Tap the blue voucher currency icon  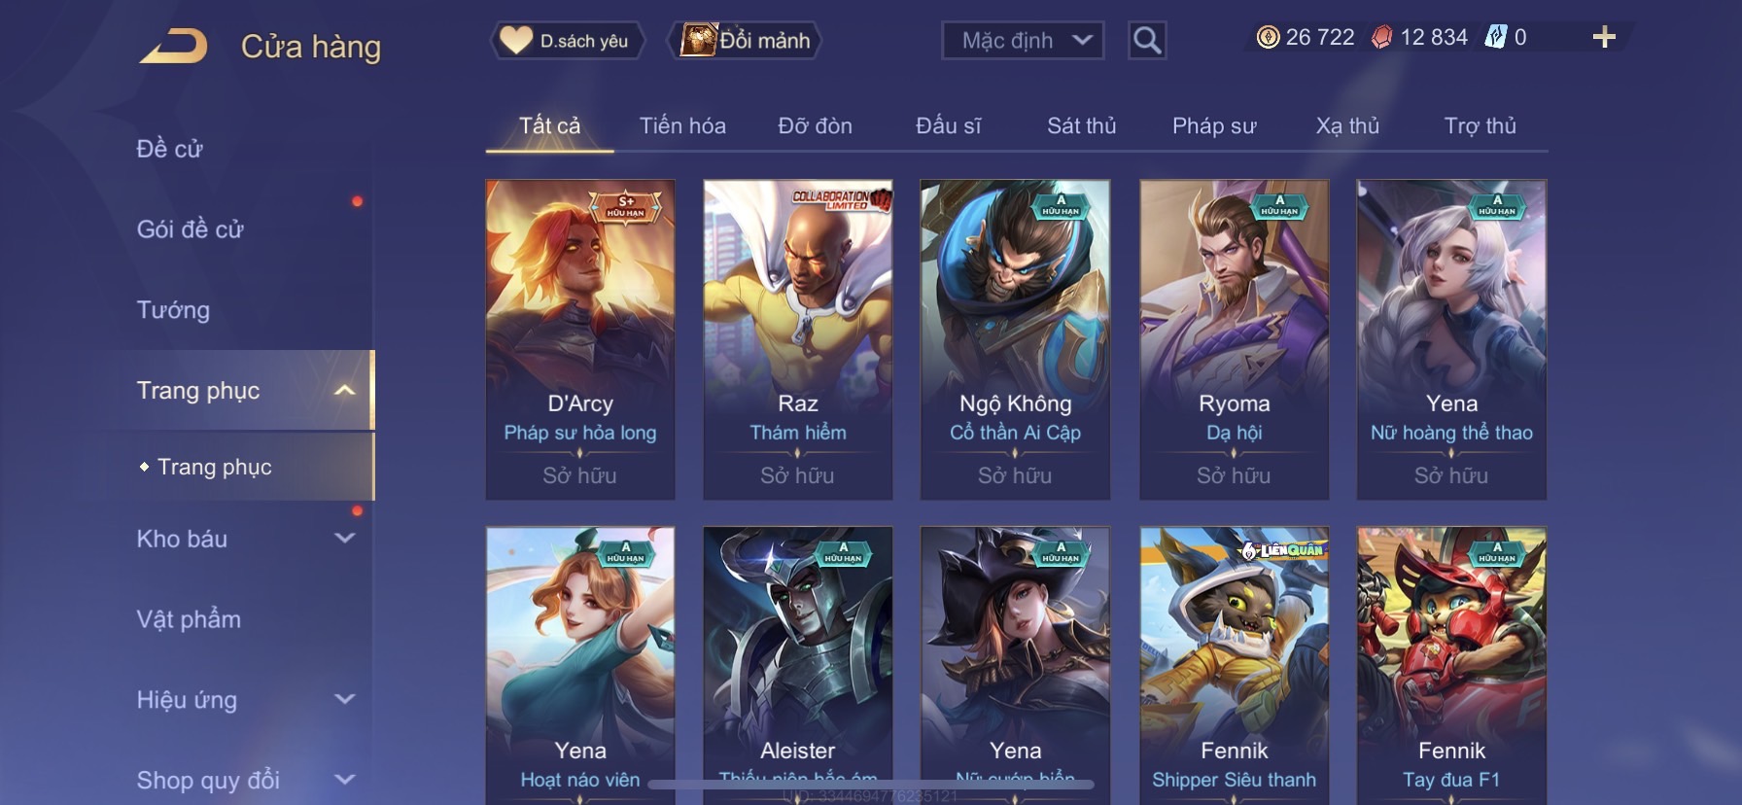coord(1495,38)
